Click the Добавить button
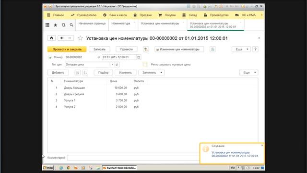 pyautogui.click(x=58, y=73)
